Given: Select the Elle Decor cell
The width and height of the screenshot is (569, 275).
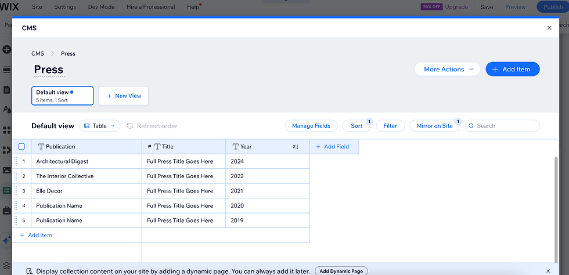Looking at the screenshot, I should 87,191.
